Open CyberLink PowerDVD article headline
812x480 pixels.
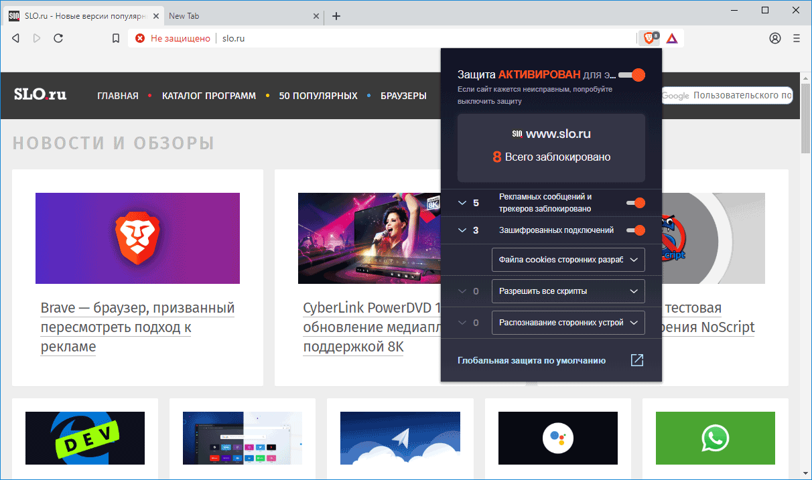coord(372,327)
